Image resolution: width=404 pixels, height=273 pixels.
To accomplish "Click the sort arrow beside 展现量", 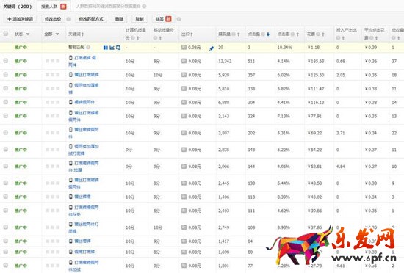I will click(x=239, y=34).
